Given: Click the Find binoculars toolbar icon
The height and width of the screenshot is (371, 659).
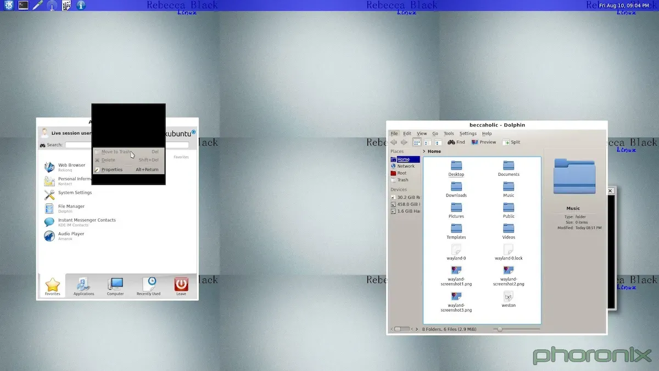Looking at the screenshot, I should 451,142.
